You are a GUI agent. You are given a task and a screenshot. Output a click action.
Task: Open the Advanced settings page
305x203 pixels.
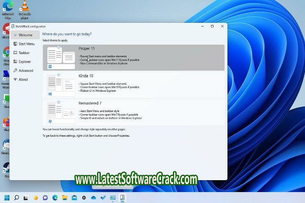(25, 71)
